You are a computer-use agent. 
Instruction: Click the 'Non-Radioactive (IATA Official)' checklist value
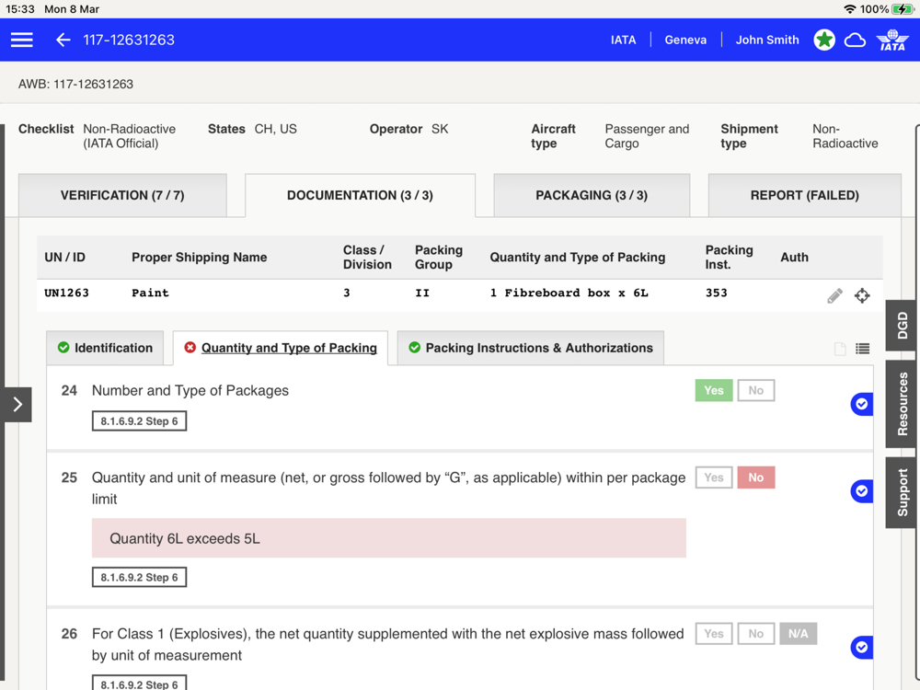[129, 136]
